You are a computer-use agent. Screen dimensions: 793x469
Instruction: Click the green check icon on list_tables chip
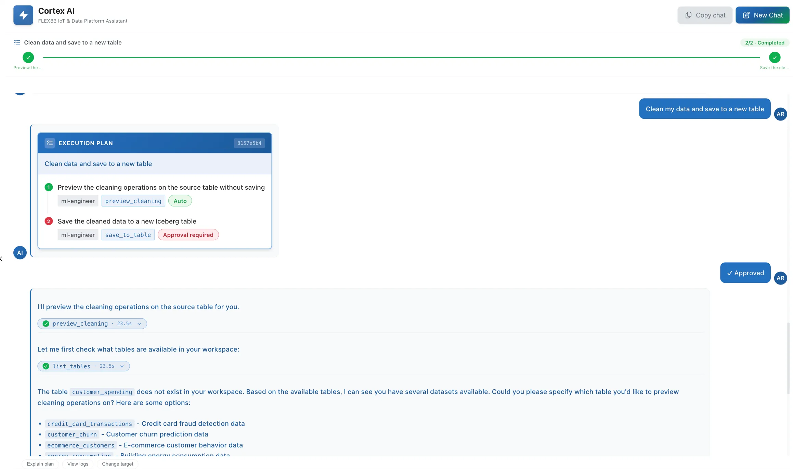[x=46, y=366]
